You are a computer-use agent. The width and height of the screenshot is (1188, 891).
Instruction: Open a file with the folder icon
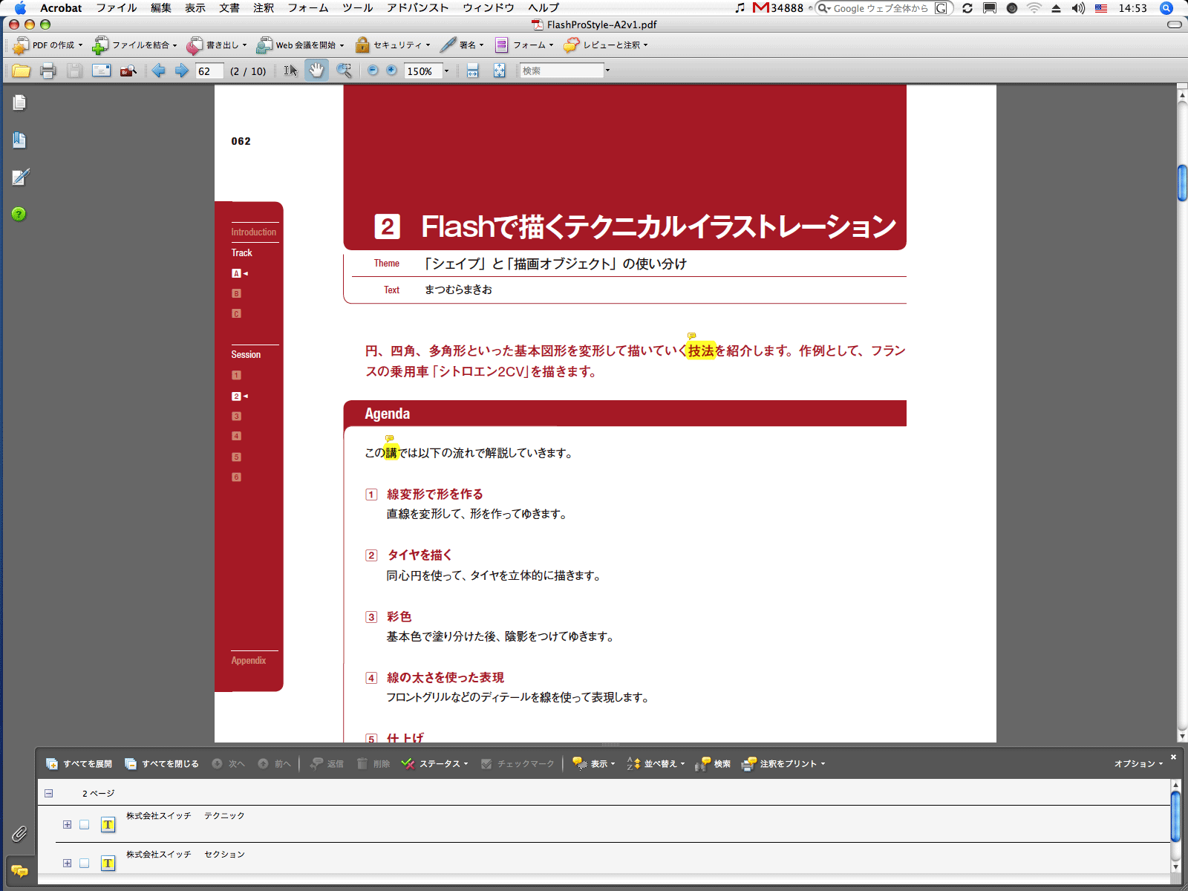click(21, 71)
